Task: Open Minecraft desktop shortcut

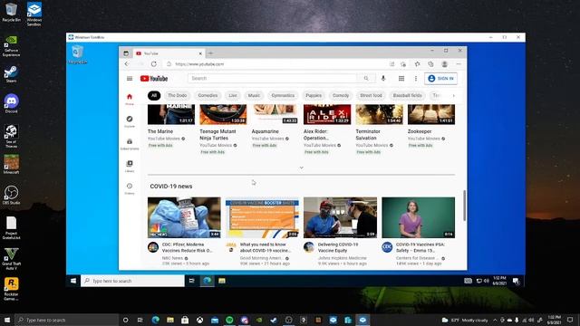Action: pyautogui.click(x=11, y=165)
